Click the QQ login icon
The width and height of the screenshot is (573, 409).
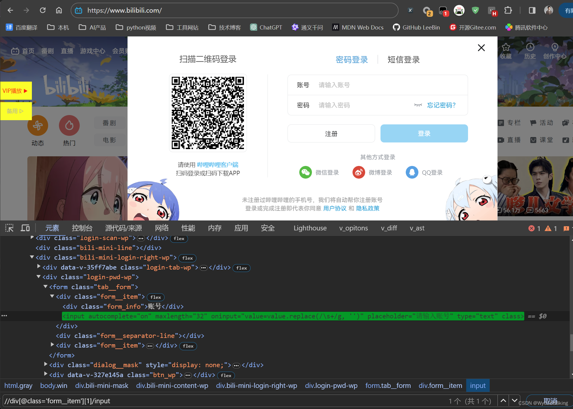tap(412, 172)
